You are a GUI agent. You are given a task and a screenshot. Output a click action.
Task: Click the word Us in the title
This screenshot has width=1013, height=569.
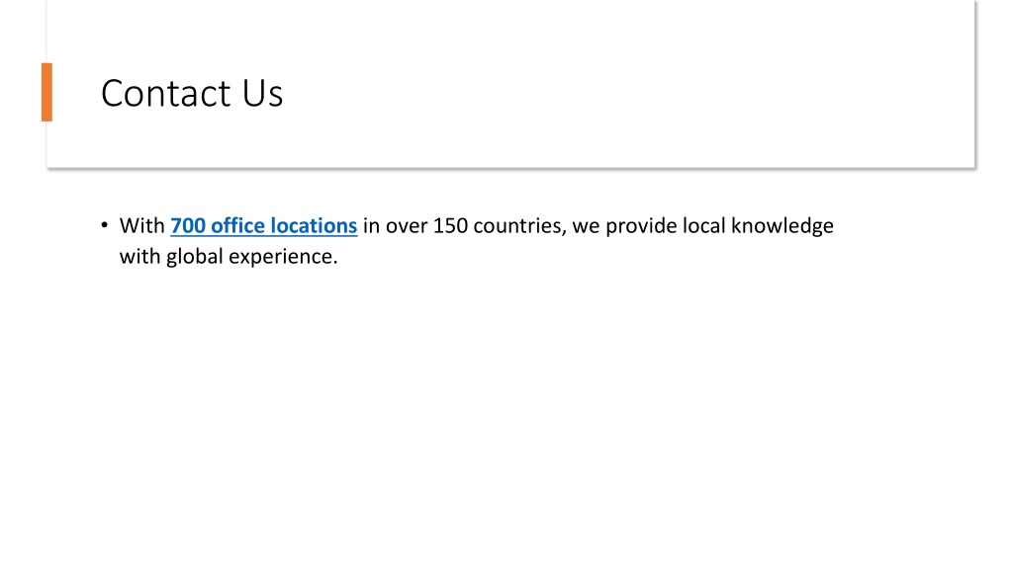point(263,94)
